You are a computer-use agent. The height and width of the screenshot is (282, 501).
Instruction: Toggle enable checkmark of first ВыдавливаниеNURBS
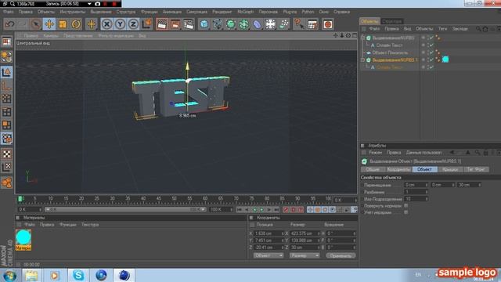coord(431,38)
